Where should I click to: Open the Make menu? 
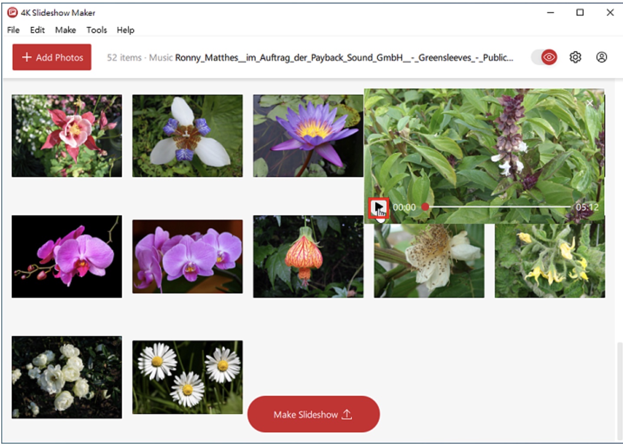(66, 30)
